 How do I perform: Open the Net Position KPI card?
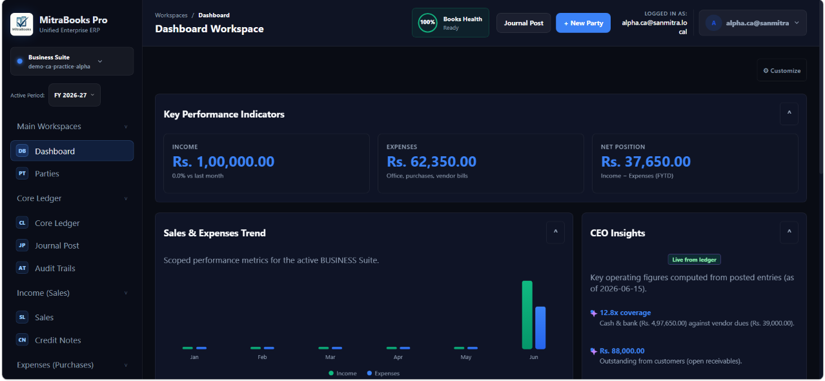tap(695, 163)
